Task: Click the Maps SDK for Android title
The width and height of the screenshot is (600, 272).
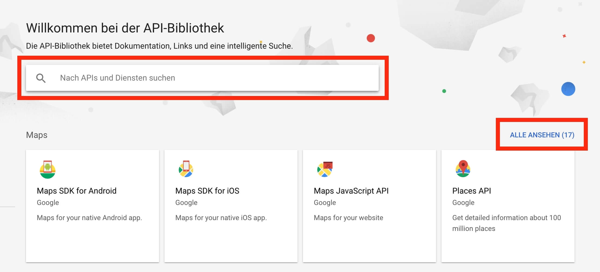Action: pyautogui.click(x=77, y=191)
